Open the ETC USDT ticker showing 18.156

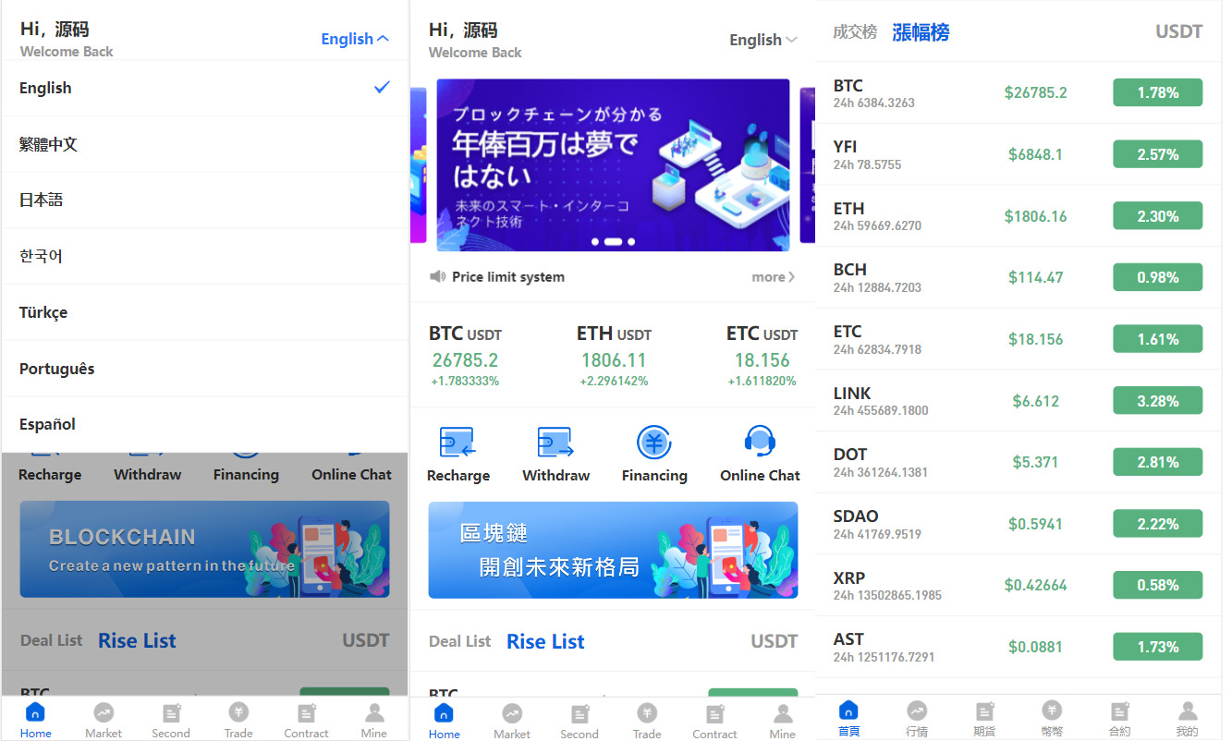pyautogui.click(x=762, y=356)
